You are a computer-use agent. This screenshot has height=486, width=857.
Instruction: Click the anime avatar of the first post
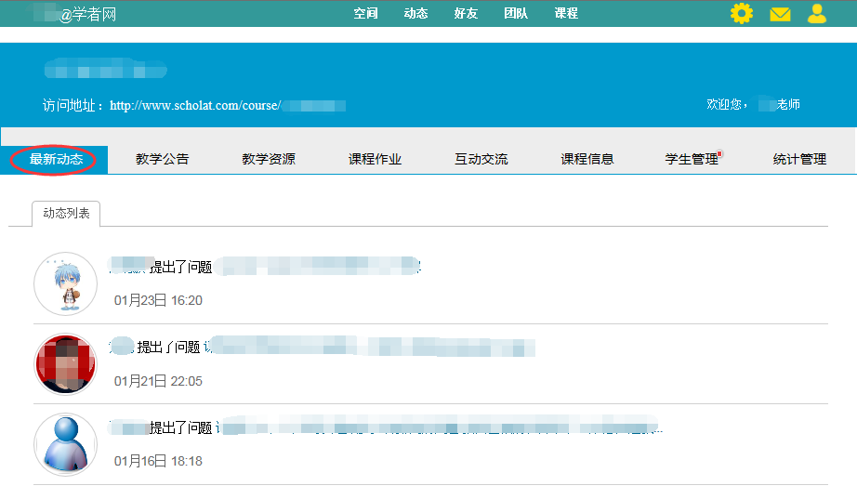(x=65, y=283)
